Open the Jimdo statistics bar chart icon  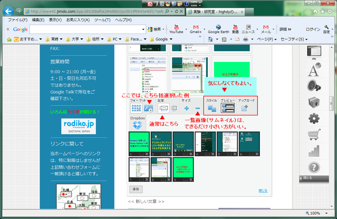click(x=314, y=151)
